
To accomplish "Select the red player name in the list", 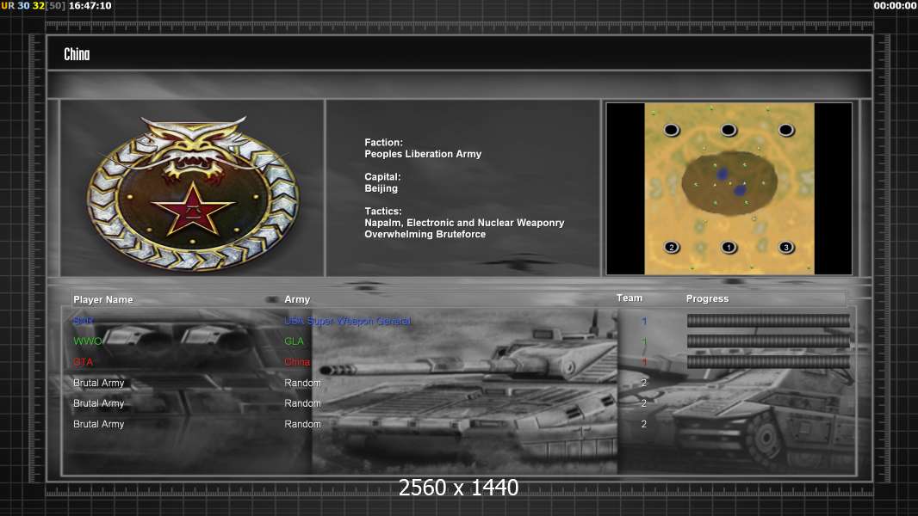I will point(84,362).
